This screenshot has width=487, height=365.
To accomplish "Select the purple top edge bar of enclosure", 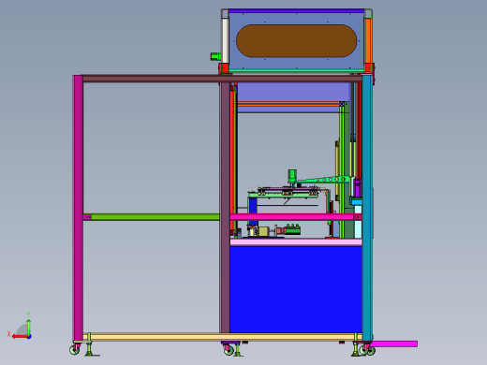I will [296, 11].
